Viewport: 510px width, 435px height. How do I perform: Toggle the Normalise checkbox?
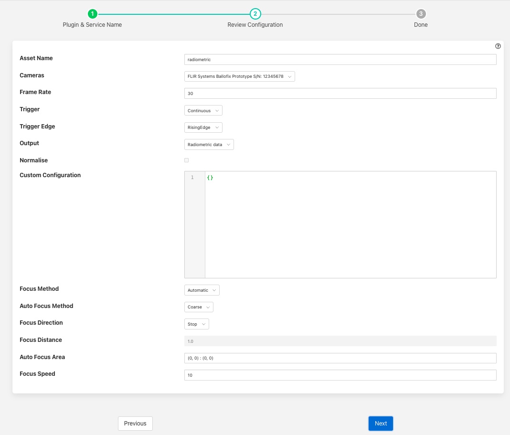186,160
